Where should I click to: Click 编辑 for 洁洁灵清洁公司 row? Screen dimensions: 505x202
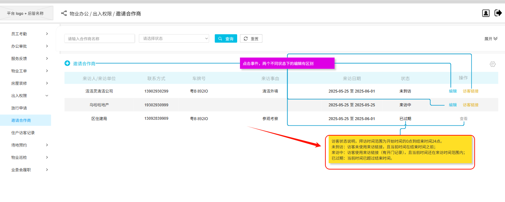(x=453, y=91)
